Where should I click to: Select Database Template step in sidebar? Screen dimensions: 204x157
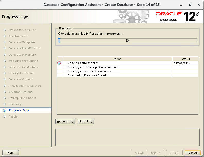[x=22, y=42]
